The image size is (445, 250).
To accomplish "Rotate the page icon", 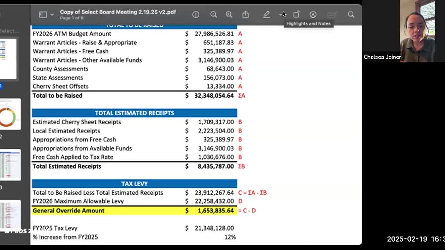I will click(296, 15).
